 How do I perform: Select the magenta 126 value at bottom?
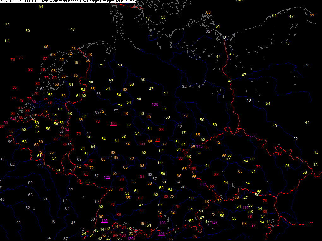coord(130,239)
